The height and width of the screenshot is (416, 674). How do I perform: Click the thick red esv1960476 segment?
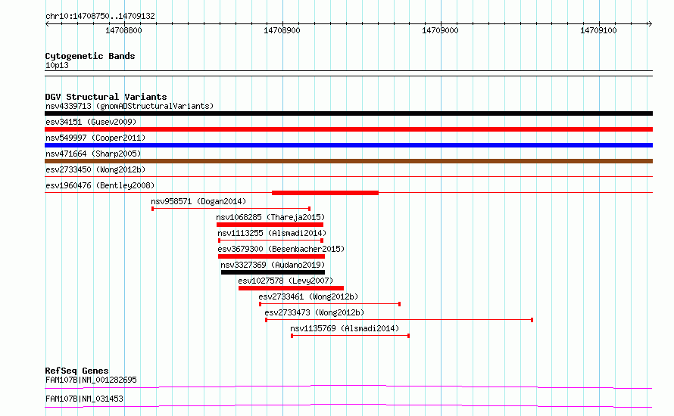[325, 193]
